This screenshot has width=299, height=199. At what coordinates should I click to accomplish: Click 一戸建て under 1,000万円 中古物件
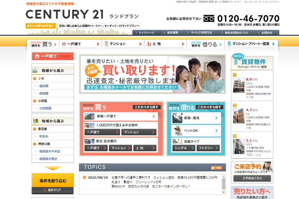pos(102,132)
